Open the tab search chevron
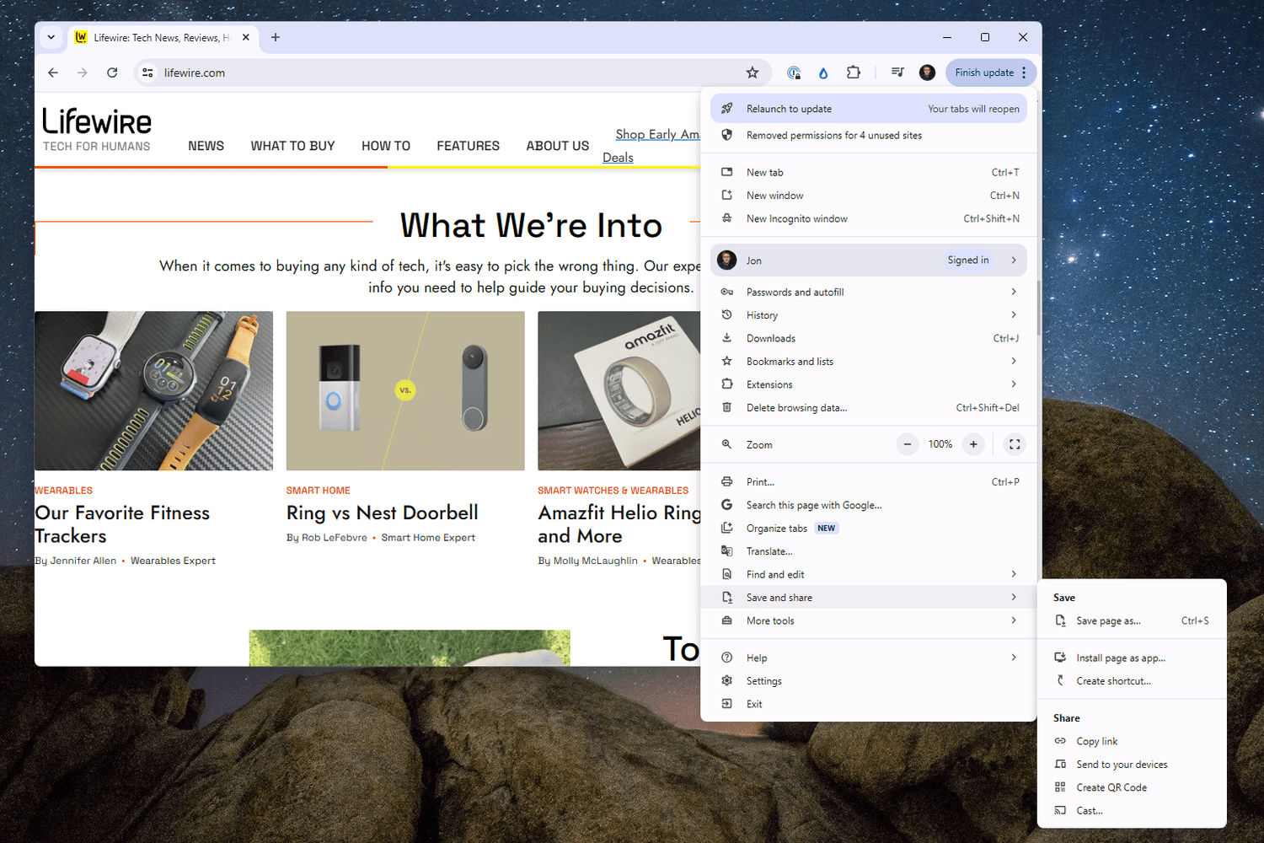This screenshot has width=1264, height=843. tap(51, 37)
